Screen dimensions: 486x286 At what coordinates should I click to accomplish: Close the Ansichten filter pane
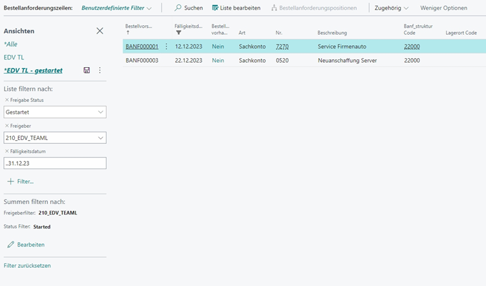coord(100,31)
